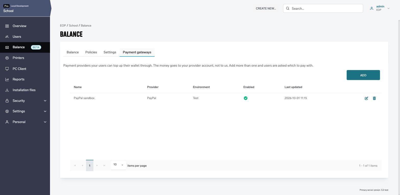Open the Create New menu
The height and width of the screenshot is (195, 400).
266,8
